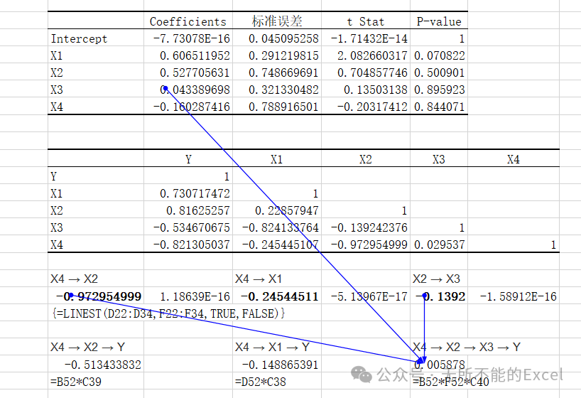This screenshot has height=398, width=581.
Task: Click the LINEST array formula text
Action: [168, 313]
